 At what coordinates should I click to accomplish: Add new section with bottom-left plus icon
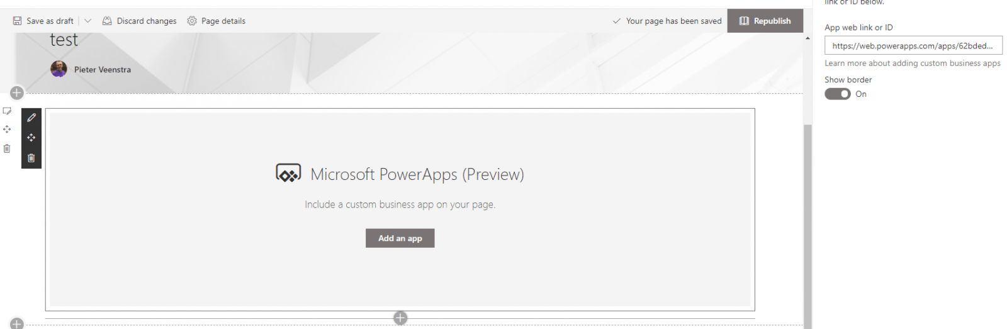[x=17, y=323]
